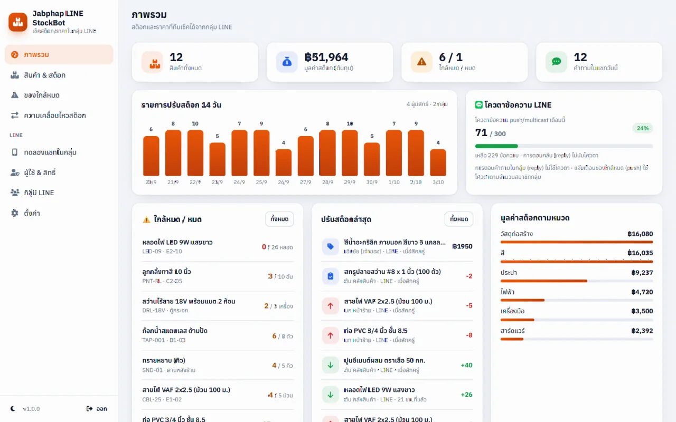
Task: Click the ฿1950 amount in the สีน้ำอะคริลิค row
Action: point(463,246)
